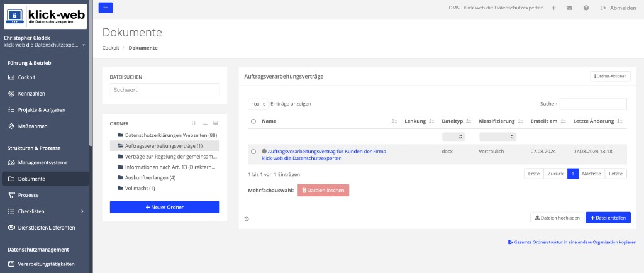Image resolution: width=644 pixels, height=273 pixels.
Task: Click the Checklisten list icon
Action: pos(11,211)
